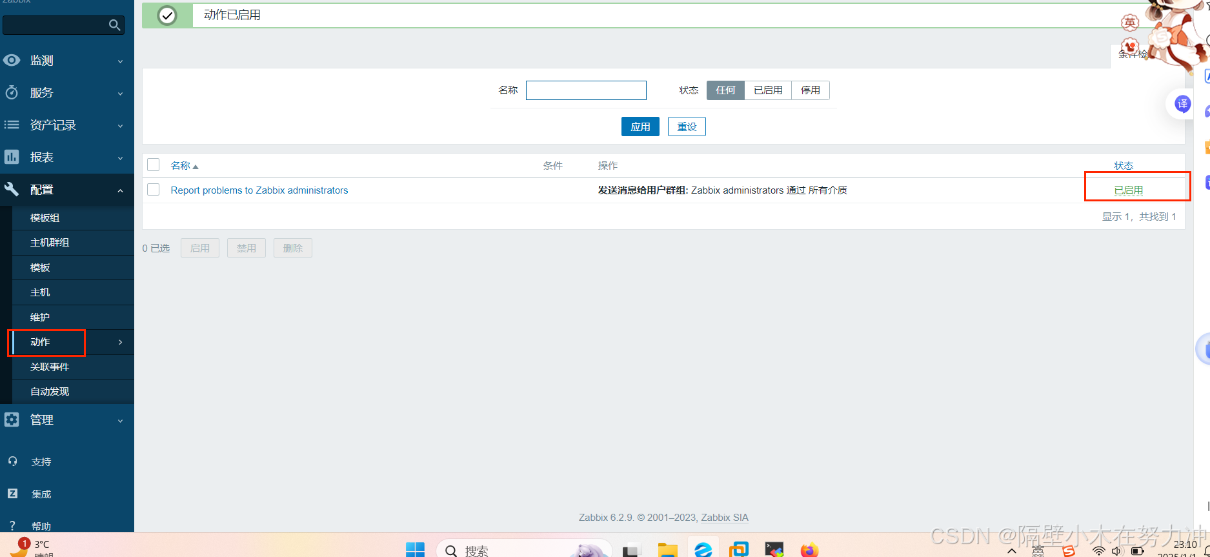Click the Monitoring eye icon
This screenshot has width=1210, height=557.
(12, 60)
